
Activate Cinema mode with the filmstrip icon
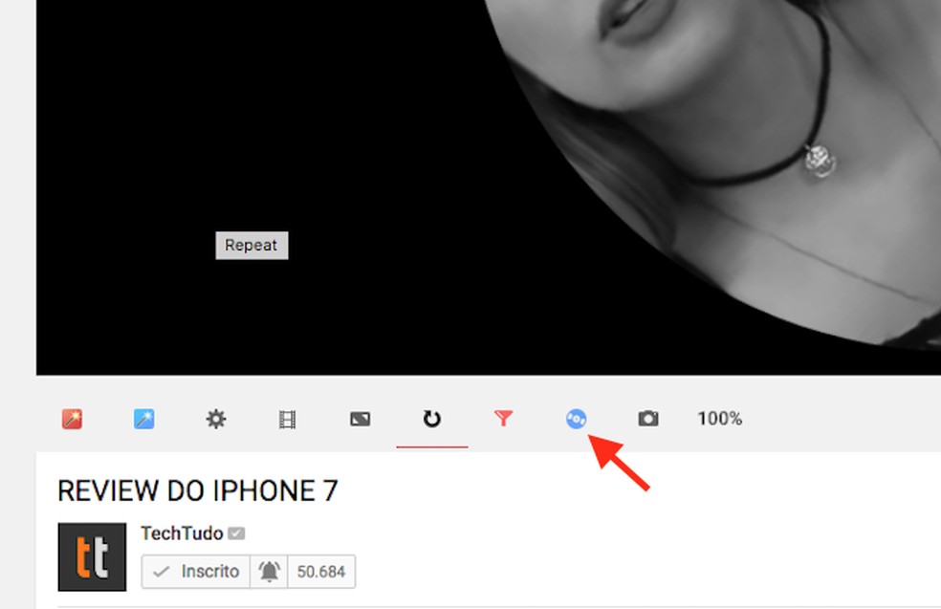[288, 419]
